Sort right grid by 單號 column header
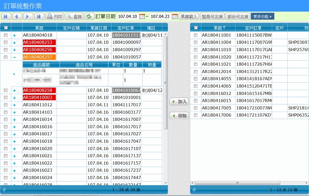This screenshot has height=196, width=309. point(217,28)
